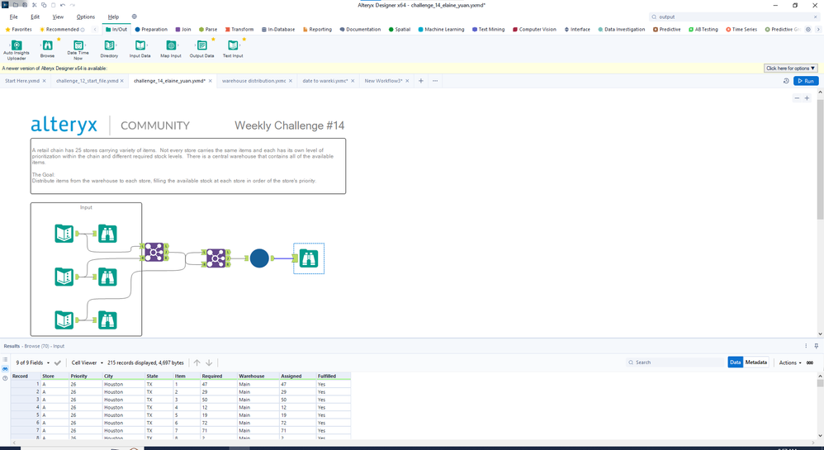Clear the global search with the X

point(816,17)
